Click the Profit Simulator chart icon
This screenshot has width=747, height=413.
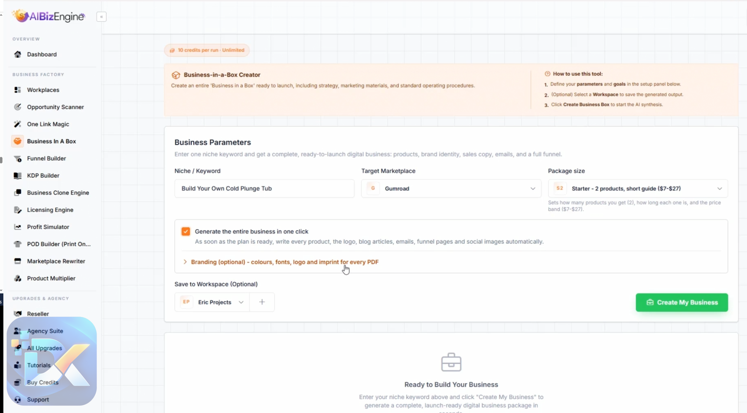tap(18, 227)
